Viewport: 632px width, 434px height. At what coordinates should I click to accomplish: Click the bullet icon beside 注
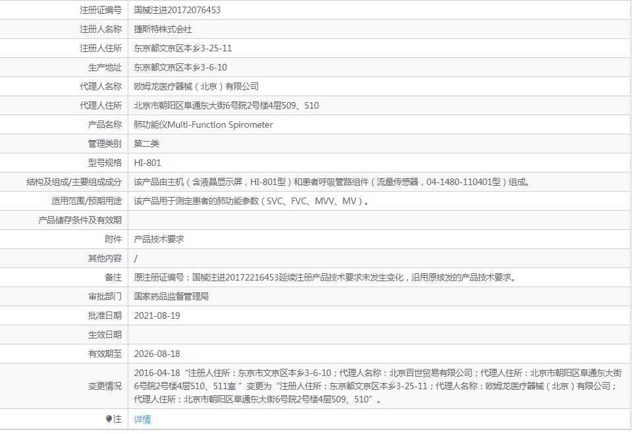[109, 419]
